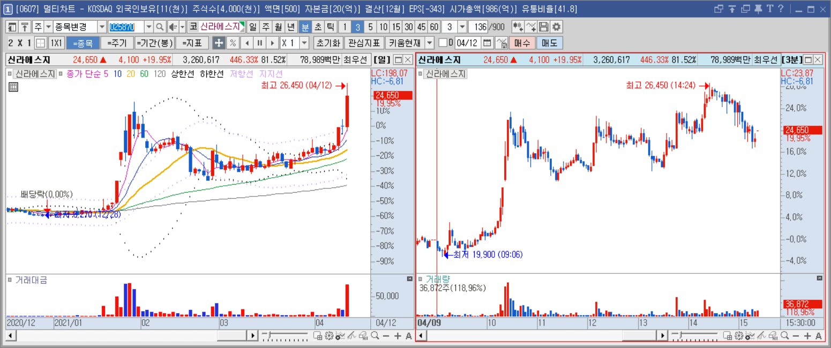
Task: Click the magnifier icon under 3-minute chart
Action: (x=785, y=336)
